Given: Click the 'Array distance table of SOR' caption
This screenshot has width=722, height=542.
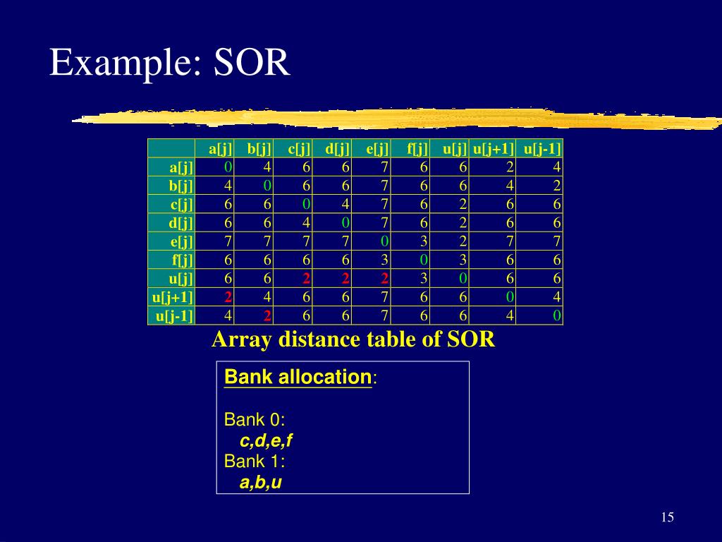Looking at the screenshot, I should click(353, 339).
